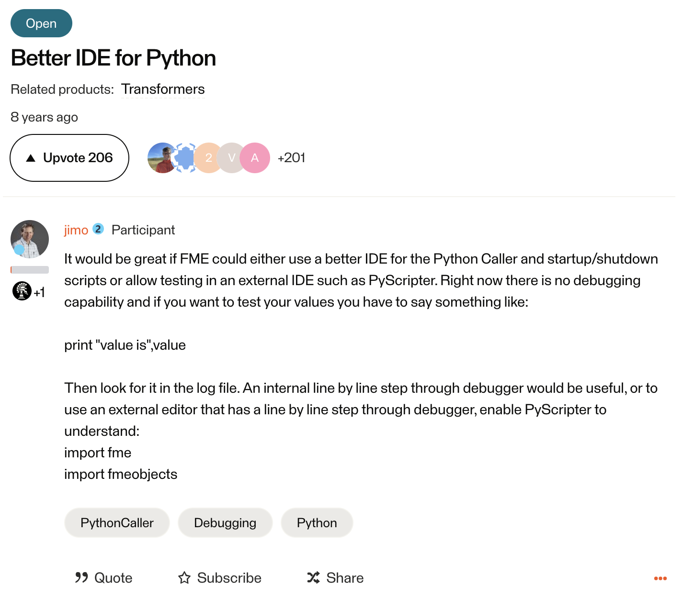Click jimo's reputation progress bar
683x598 pixels.
[x=29, y=269]
